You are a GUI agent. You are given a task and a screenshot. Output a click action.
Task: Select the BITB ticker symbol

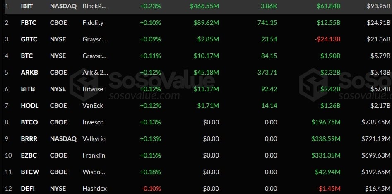28,89
